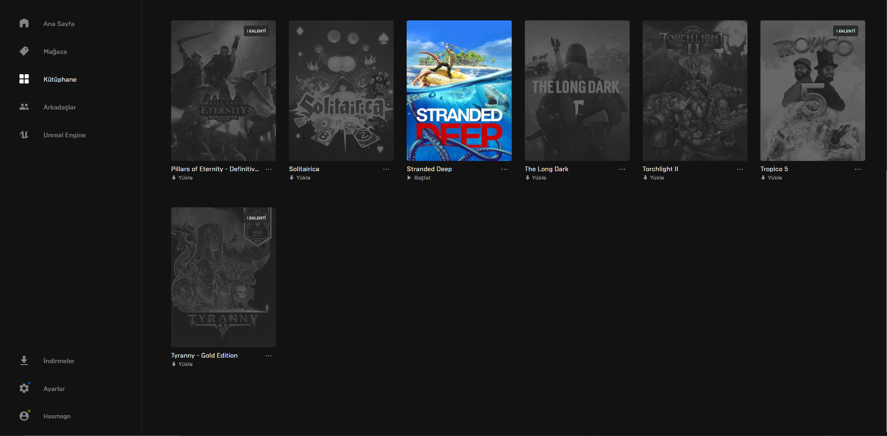Select the Torchlight II cover art
This screenshot has width=887, height=436.
click(695, 90)
